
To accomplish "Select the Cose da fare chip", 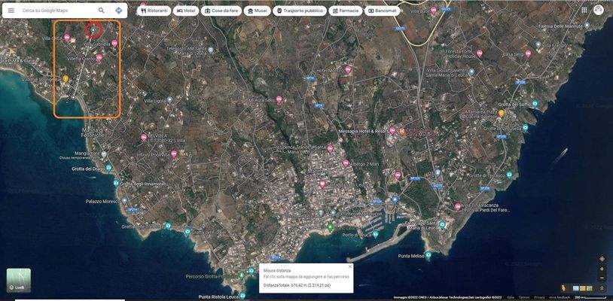I will coord(220,11).
